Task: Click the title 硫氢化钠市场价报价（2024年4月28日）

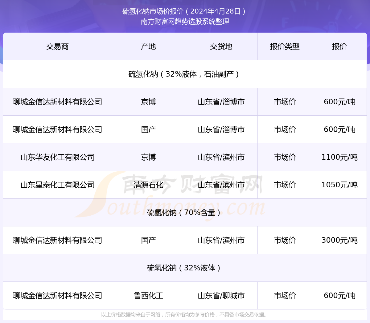Action: pos(185,11)
